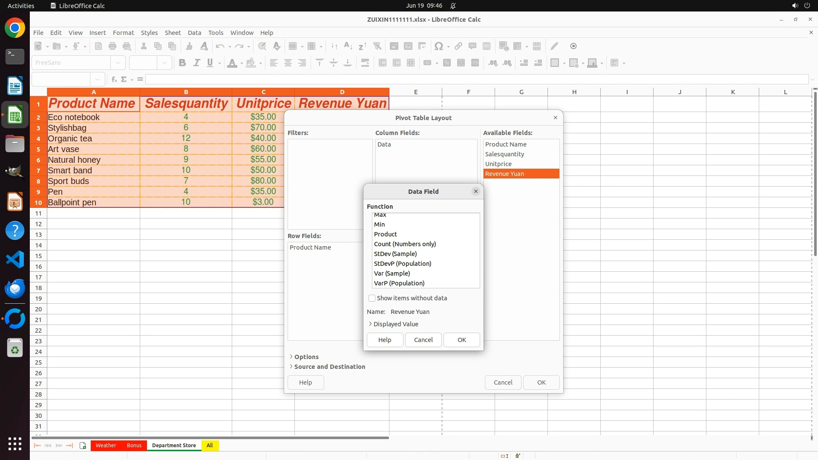Screen dimensions: 818x460
Task: Open the font name dropdown
Action: tap(118, 63)
